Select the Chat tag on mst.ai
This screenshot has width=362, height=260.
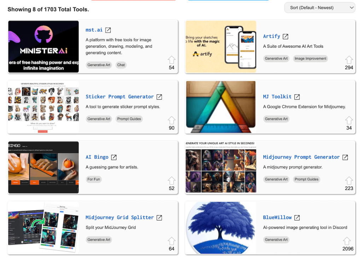[121, 65]
